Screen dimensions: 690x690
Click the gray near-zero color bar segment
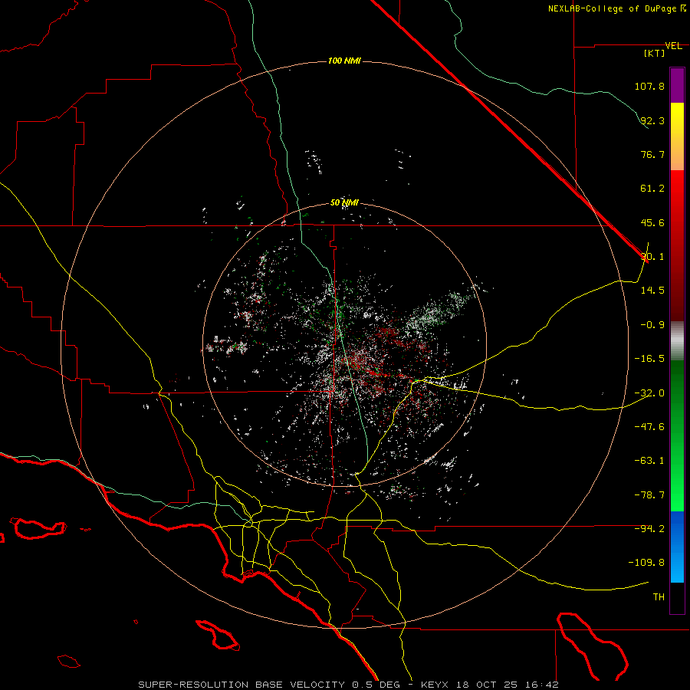click(x=677, y=341)
